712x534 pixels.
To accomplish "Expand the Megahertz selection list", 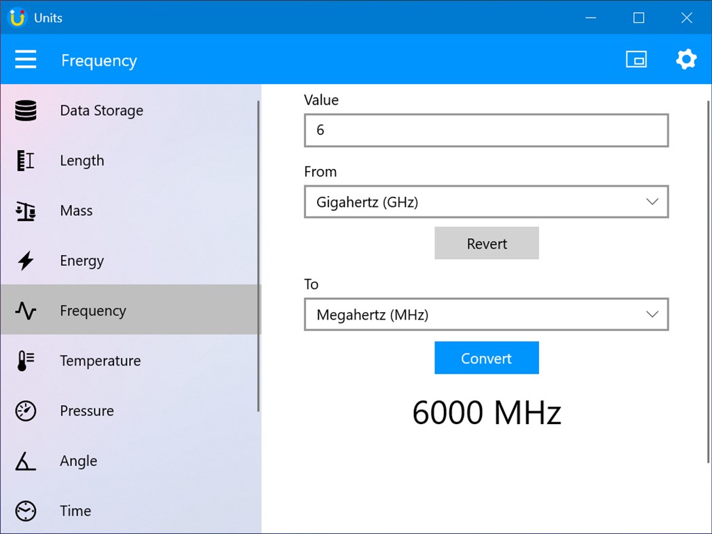I will [x=652, y=314].
